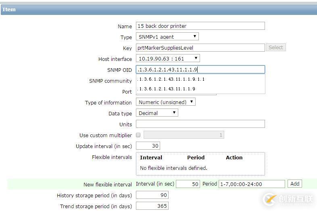The image size is (317, 211).
Task: Click the SNMP OID input field
Action: 200,69
